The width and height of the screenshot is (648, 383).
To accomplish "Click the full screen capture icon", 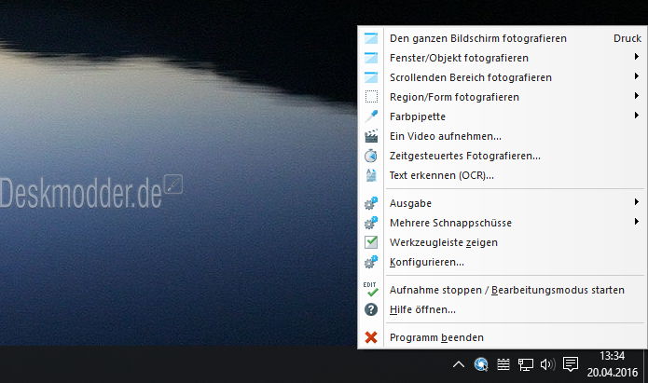I will (x=371, y=38).
